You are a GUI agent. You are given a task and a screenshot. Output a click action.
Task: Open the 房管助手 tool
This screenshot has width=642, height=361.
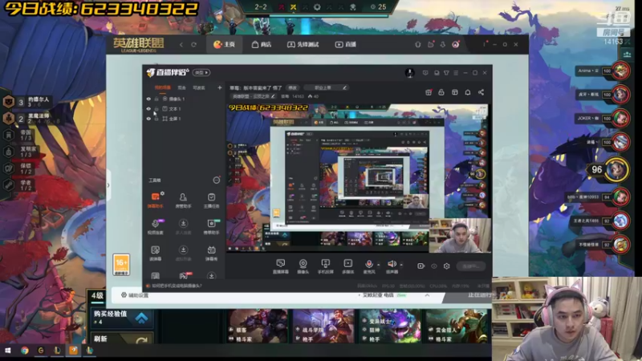tap(183, 200)
